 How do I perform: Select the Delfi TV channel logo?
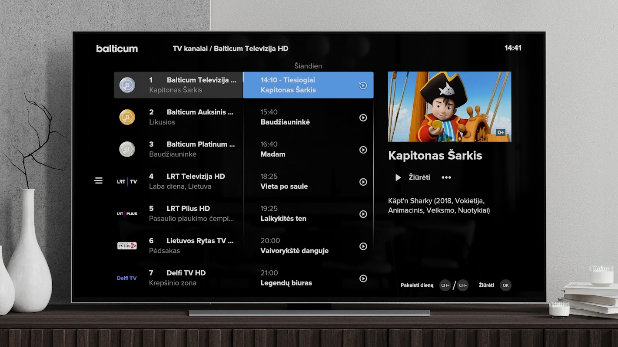(x=127, y=278)
